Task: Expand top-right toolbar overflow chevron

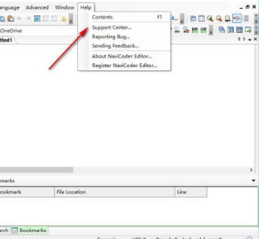Action: [x=256, y=18]
